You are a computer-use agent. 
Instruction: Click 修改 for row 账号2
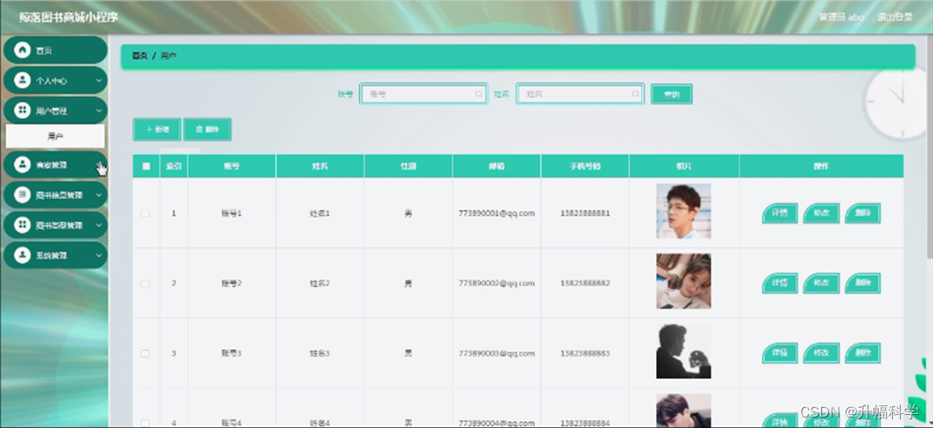pos(821,283)
